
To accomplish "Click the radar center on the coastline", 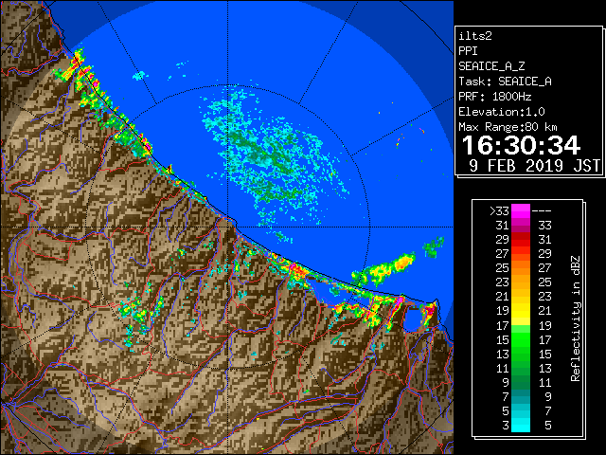I will pos(228,227).
